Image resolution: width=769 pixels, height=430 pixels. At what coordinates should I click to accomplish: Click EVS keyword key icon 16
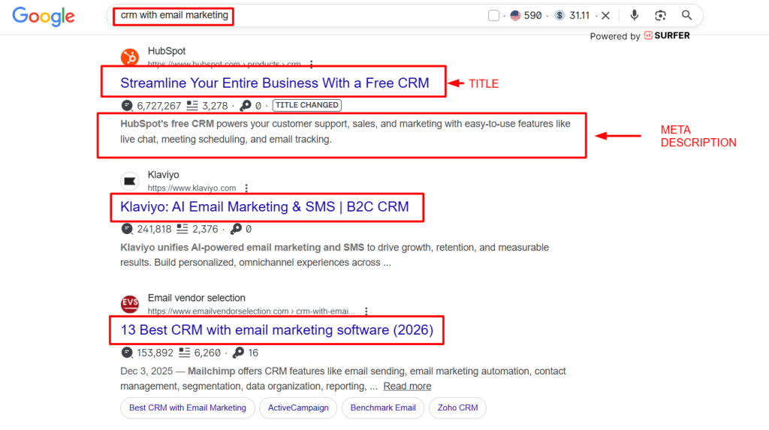click(238, 353)
